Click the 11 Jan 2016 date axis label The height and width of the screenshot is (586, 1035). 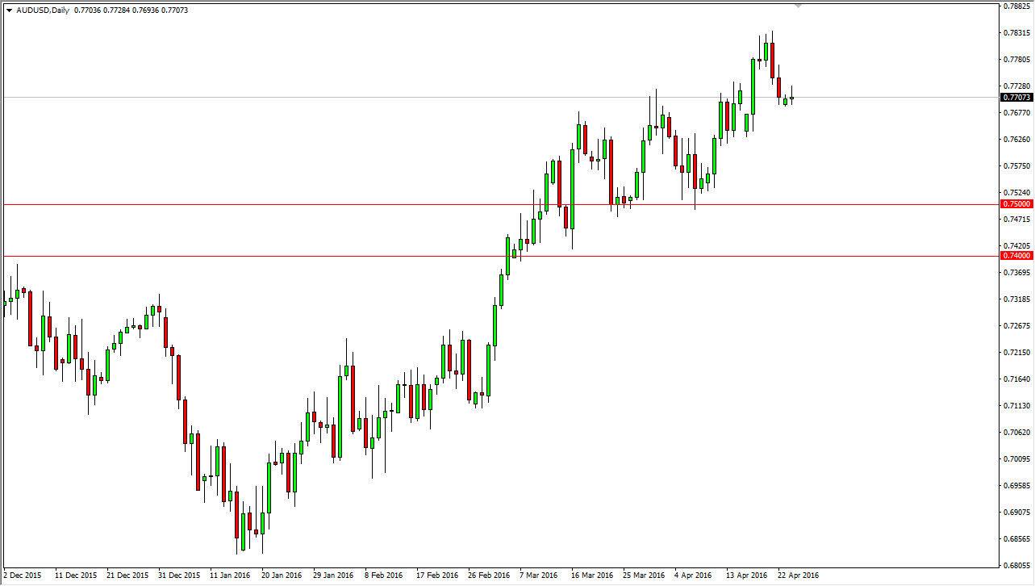pyautogui.click(x=231, y=576)
